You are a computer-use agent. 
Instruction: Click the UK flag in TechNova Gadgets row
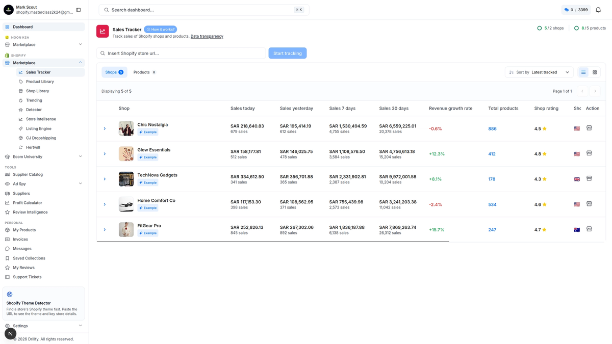[577, 179]
